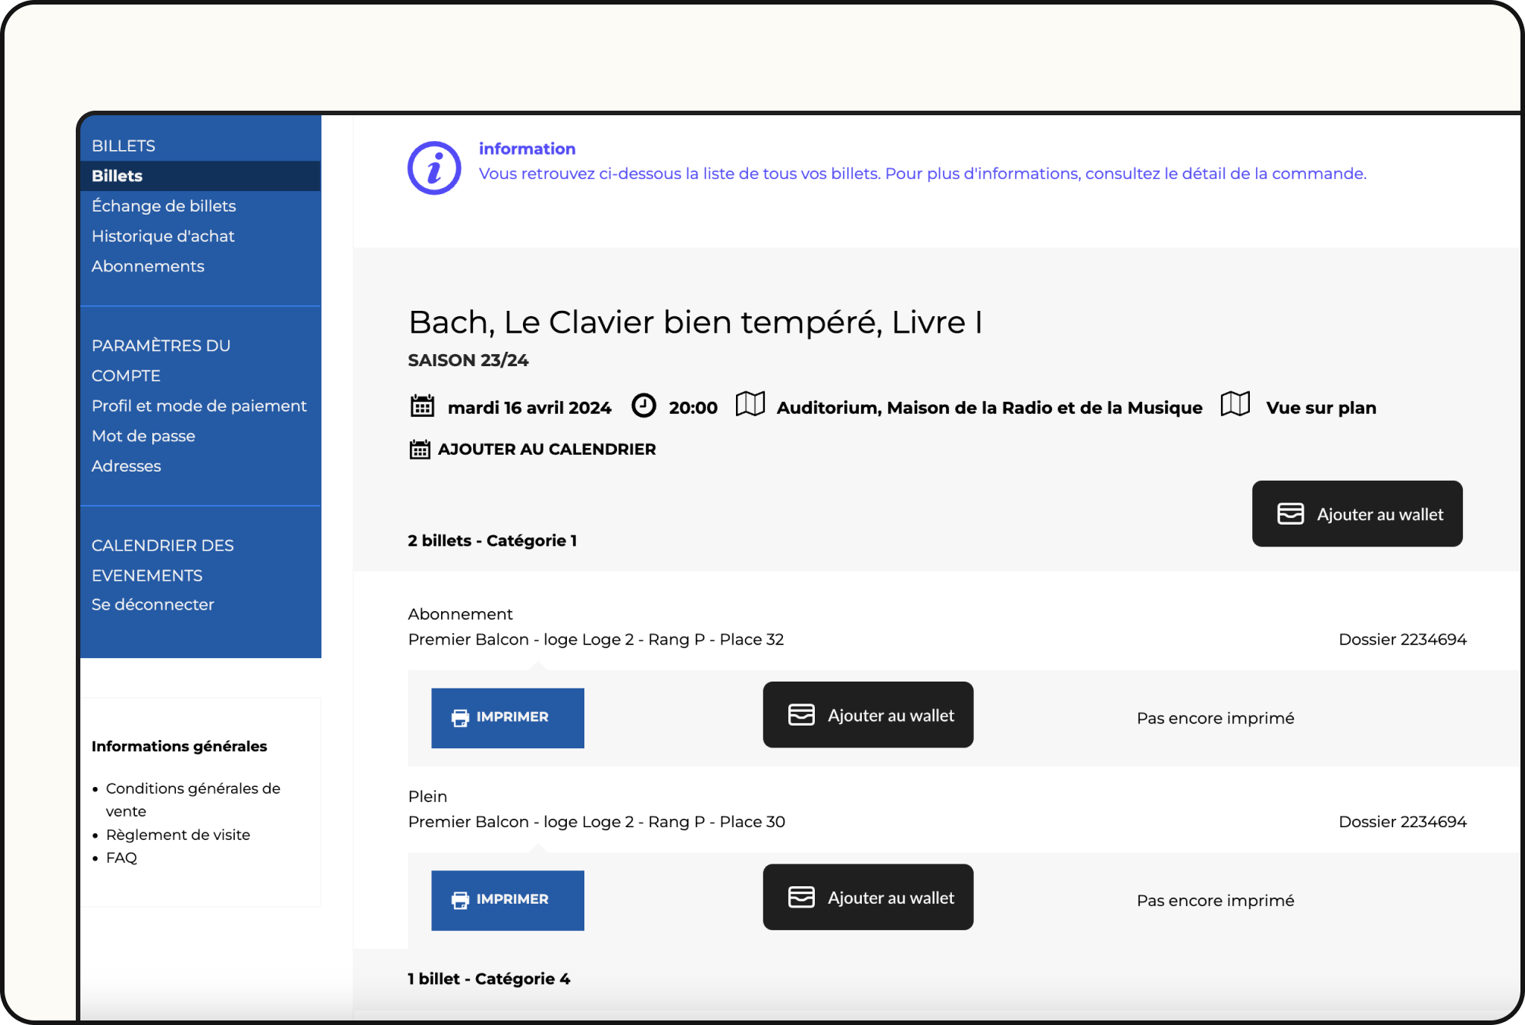Open the Vue sur plan link
The width and height of the screenshot is (1525, 1025).
tap(1321, 408)
